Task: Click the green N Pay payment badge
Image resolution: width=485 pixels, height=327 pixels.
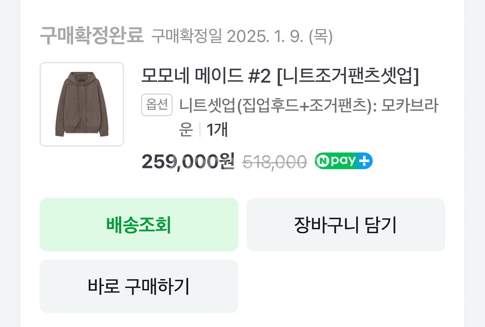Action: click(344, 161)
